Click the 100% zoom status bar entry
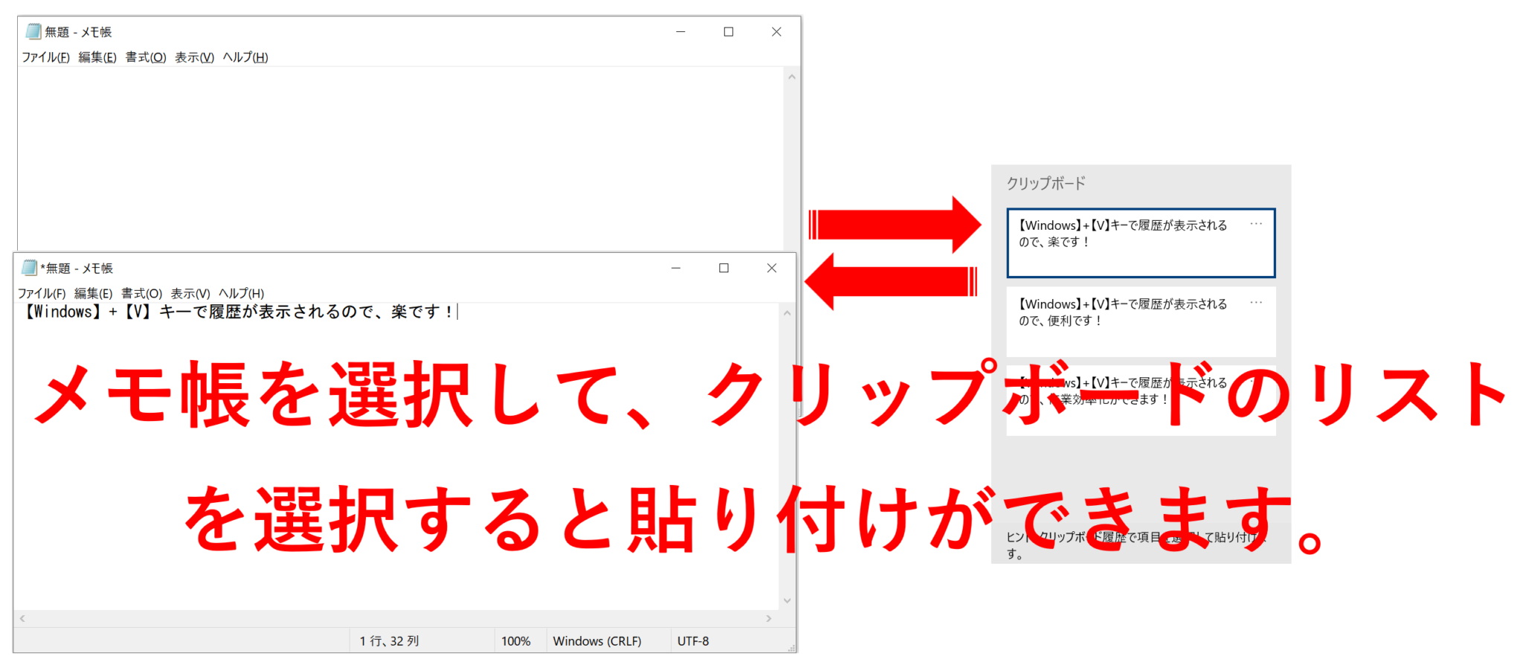1523x668 pixels. point(516,641)
